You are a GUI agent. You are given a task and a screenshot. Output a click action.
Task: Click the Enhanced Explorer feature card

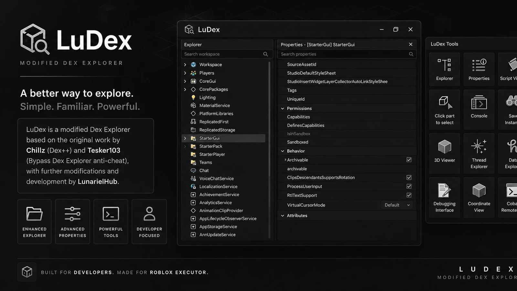[x=34, y=221]
